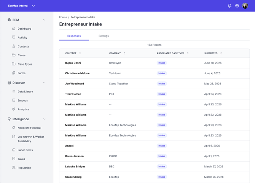Image resolution: width=255 pixels, height=183 pixels.
Task: Open Contacts using the person icon
Action: pos(14,46)
